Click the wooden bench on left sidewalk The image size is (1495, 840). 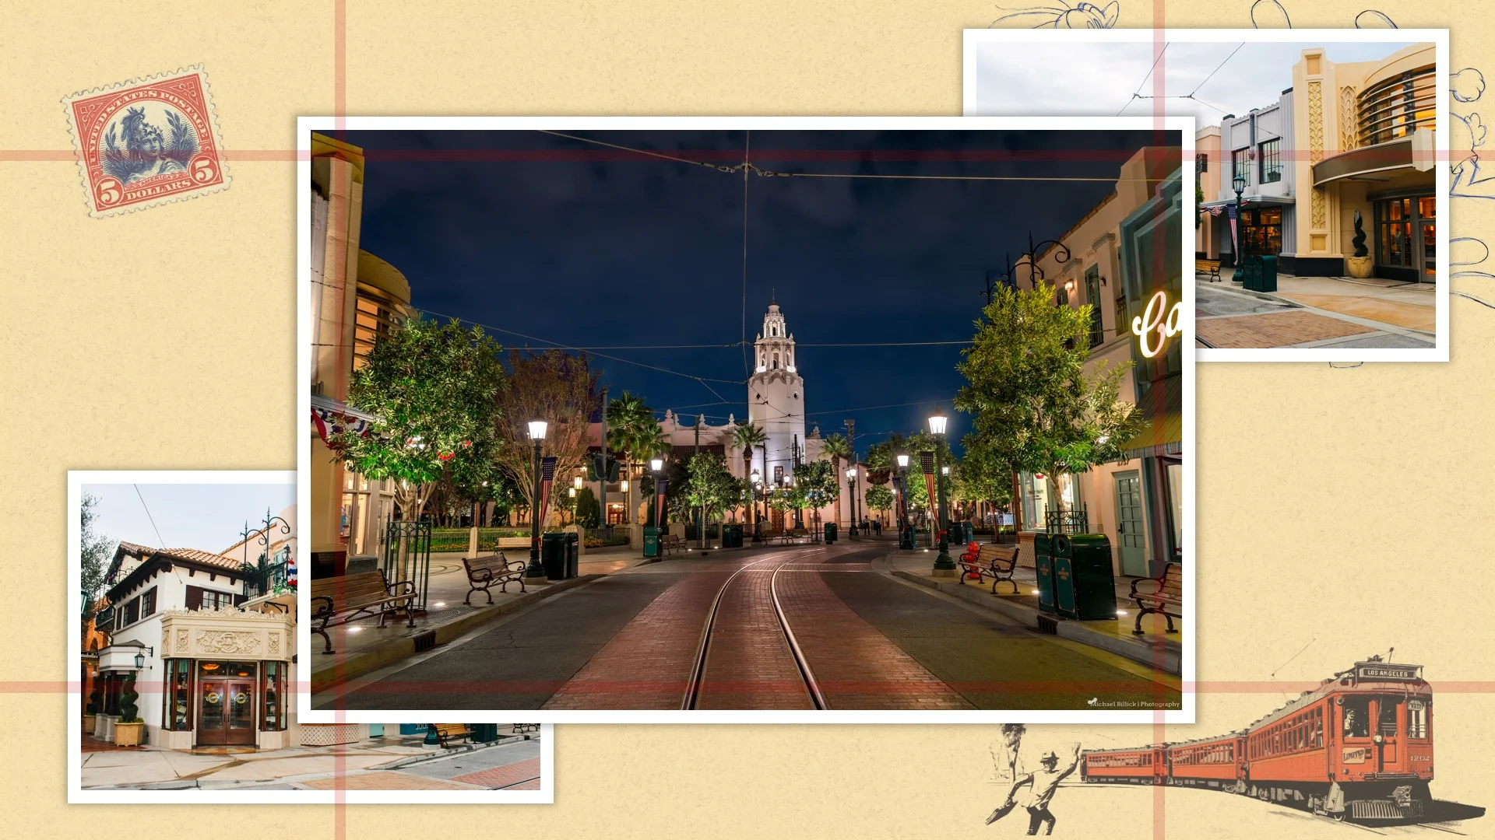click(x=493, y=577)
